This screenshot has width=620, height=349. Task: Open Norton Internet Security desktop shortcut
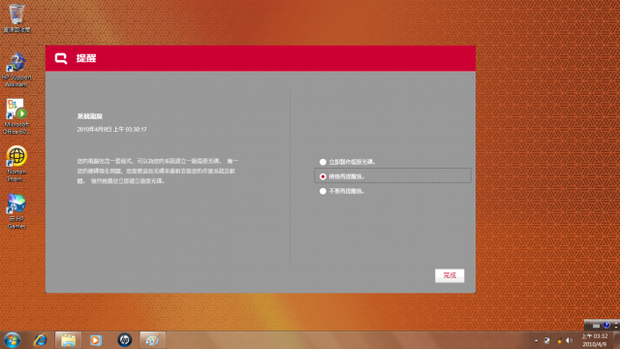tap(16, 164)
